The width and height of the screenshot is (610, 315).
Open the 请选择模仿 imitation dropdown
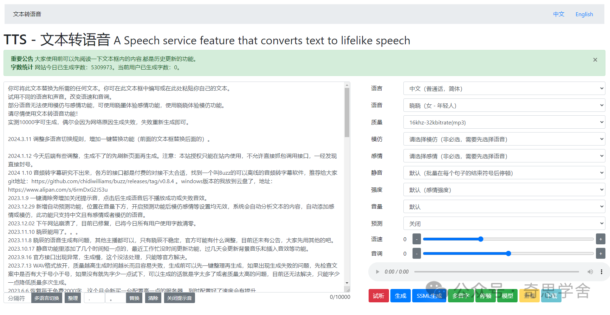pos(504,139)
